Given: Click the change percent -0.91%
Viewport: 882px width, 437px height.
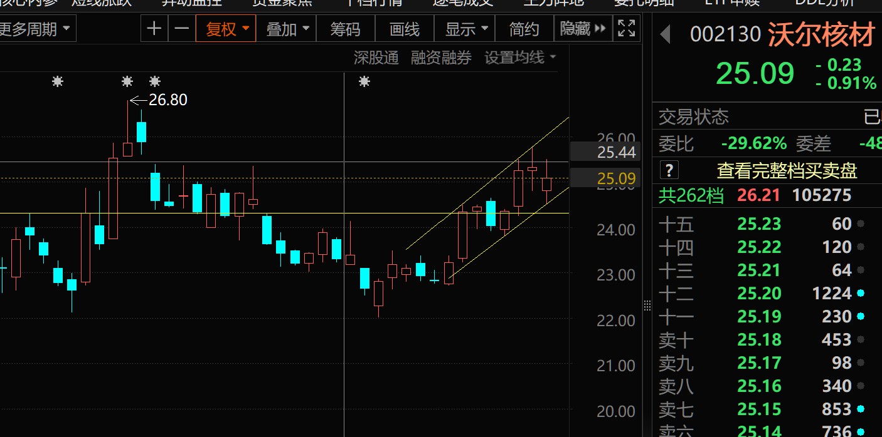Looking at the screenshot, I should pos(846,83).
